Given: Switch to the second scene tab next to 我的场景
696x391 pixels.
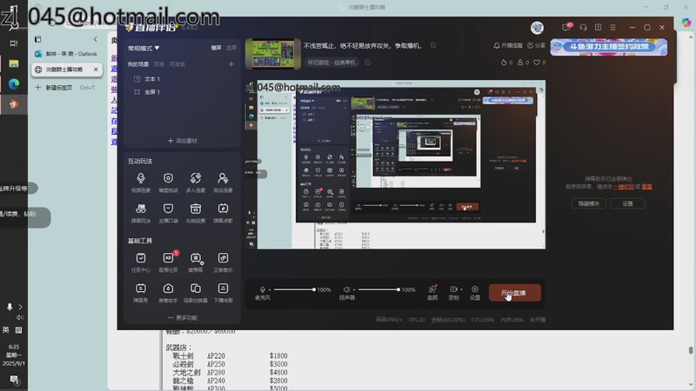Looking at the screenshot, I should coord(159,64).
